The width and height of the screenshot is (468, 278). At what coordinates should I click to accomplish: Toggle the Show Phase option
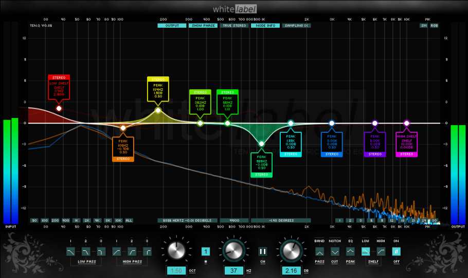(x=203, y=25)
